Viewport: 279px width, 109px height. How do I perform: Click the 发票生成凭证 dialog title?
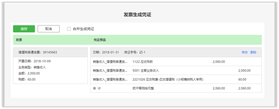(x=137, y=14)
